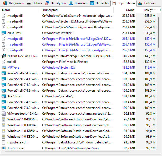Click the PowerShell-7.3.9 installer icon
Image resolution: width=162 pixels, height=156 pixels.
pos(4,108)
